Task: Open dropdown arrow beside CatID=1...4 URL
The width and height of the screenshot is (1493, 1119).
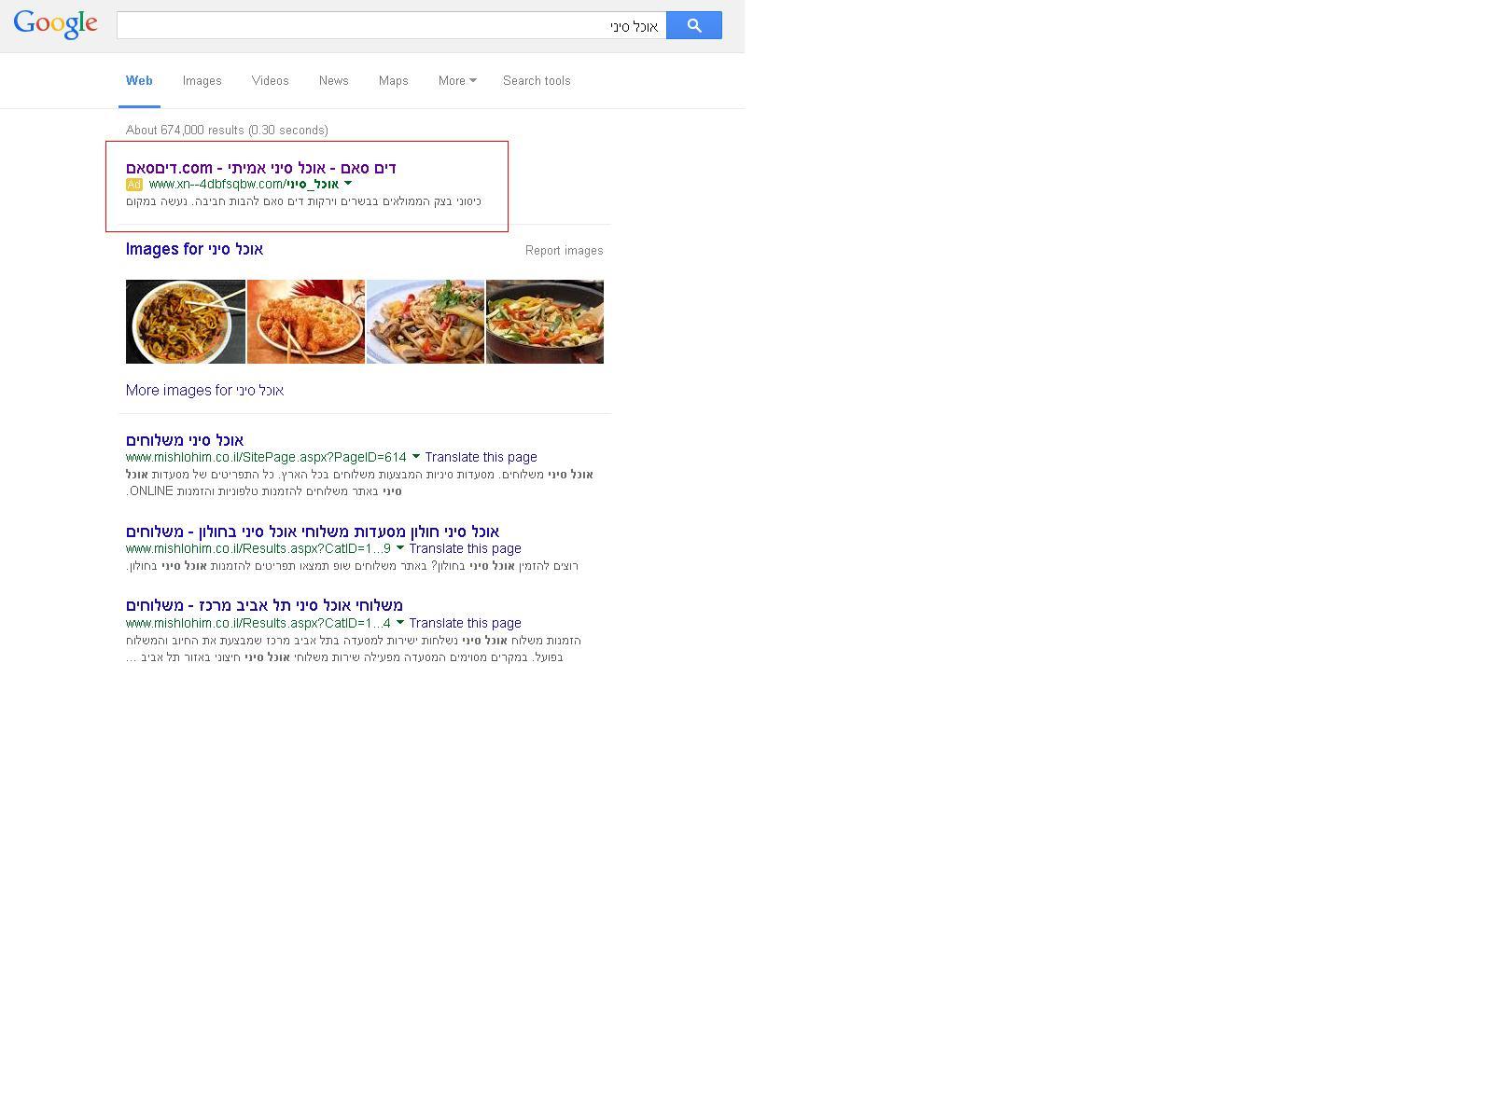Action: click(x=400, y=623)
